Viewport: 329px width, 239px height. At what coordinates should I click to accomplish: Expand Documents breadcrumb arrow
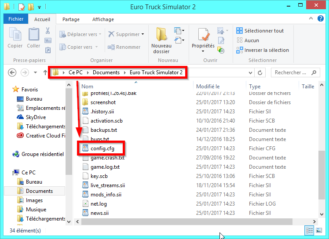[125, 72]
